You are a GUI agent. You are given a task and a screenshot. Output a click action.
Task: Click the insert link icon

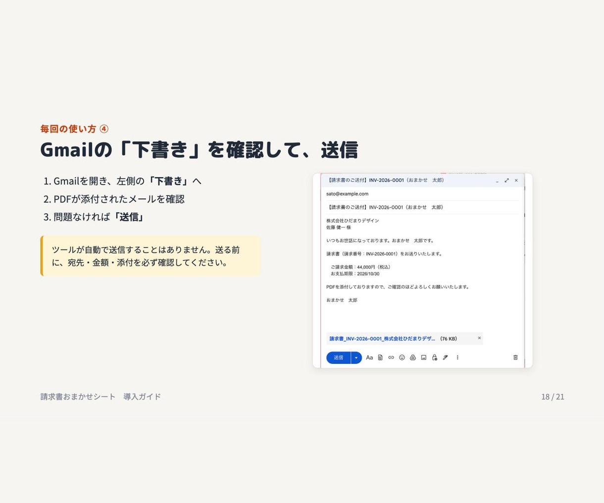(391, 357)
